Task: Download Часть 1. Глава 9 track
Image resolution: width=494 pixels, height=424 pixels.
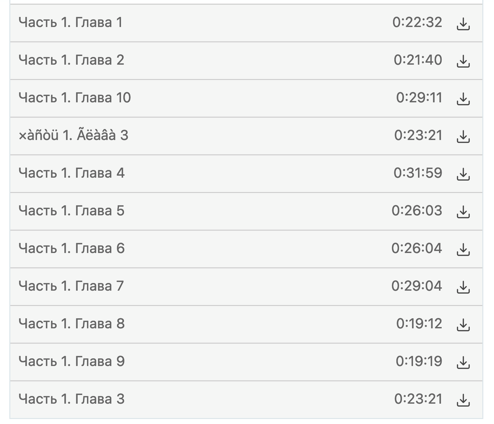Action: [x=463, y=363]
